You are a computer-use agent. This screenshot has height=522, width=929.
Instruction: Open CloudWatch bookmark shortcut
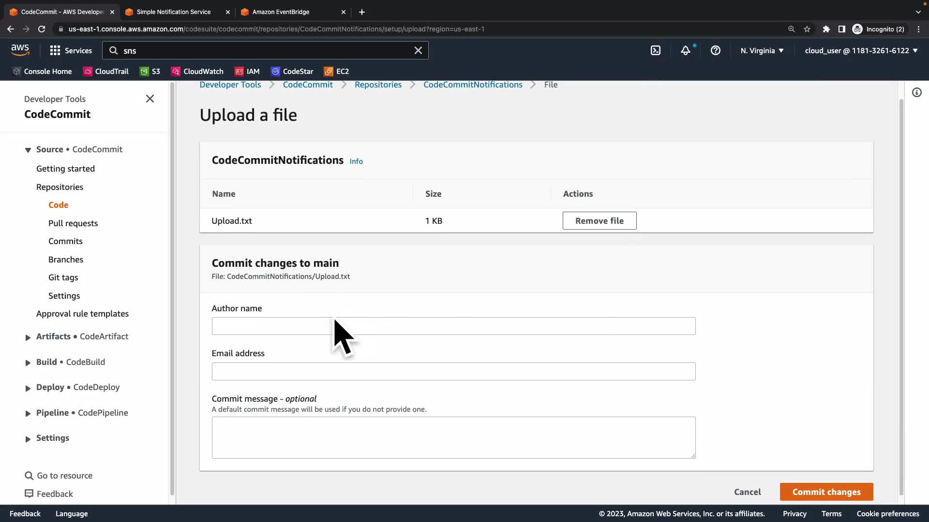tap(197, 71)
